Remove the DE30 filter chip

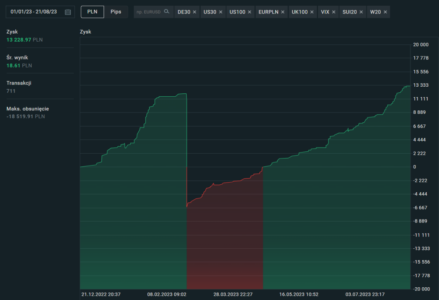click(x=194, y=12)
